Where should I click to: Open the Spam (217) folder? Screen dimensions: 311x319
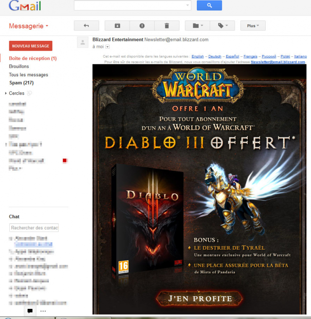[x=21, y=83]
